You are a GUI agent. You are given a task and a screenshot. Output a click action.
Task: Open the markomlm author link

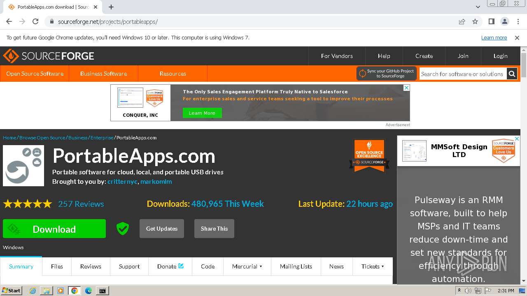[156, 181]
